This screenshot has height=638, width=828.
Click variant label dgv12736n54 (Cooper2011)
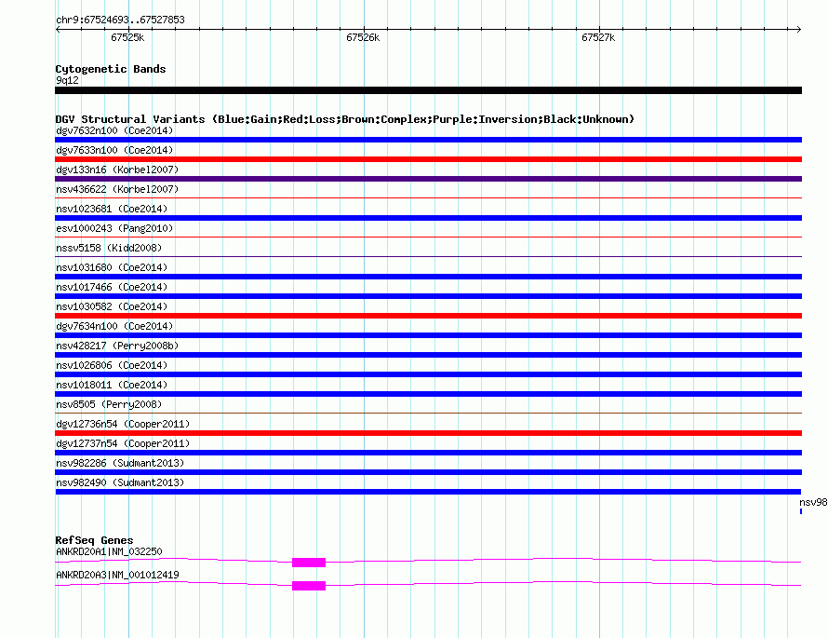point(123,424)
